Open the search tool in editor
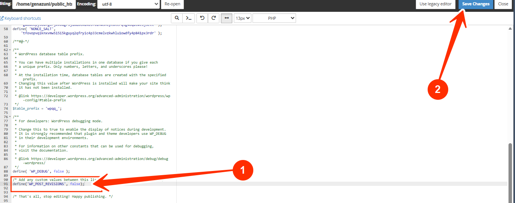The width and height of the screenshot is (515, 203). [x=177, y=18]
